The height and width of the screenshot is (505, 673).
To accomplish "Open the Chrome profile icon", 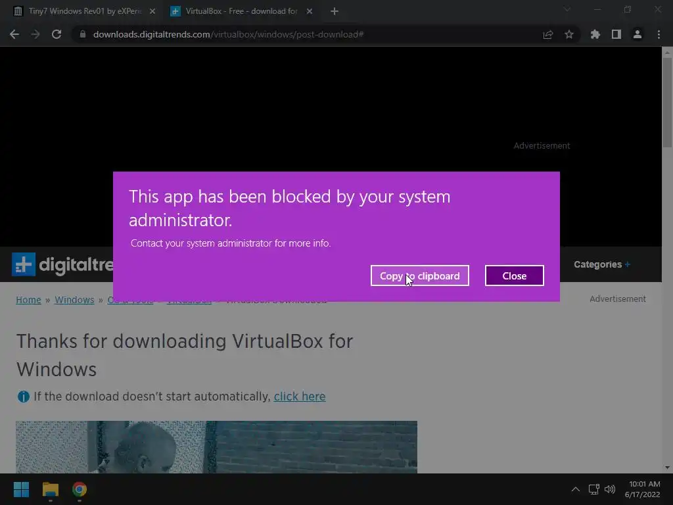I will (x=638, y=34).
